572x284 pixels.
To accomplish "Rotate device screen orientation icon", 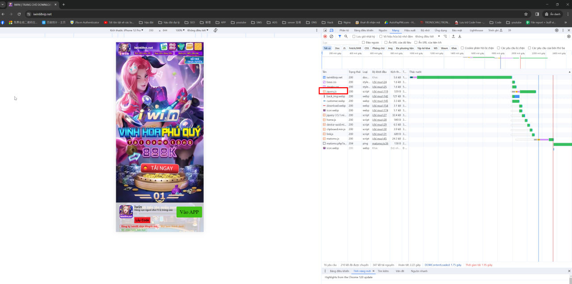I will point(215,30).
